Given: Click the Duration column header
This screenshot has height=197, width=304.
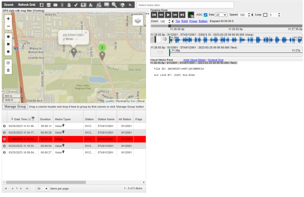Looking at the screenshot, I should pyautogui.click(x=45, y=119).
